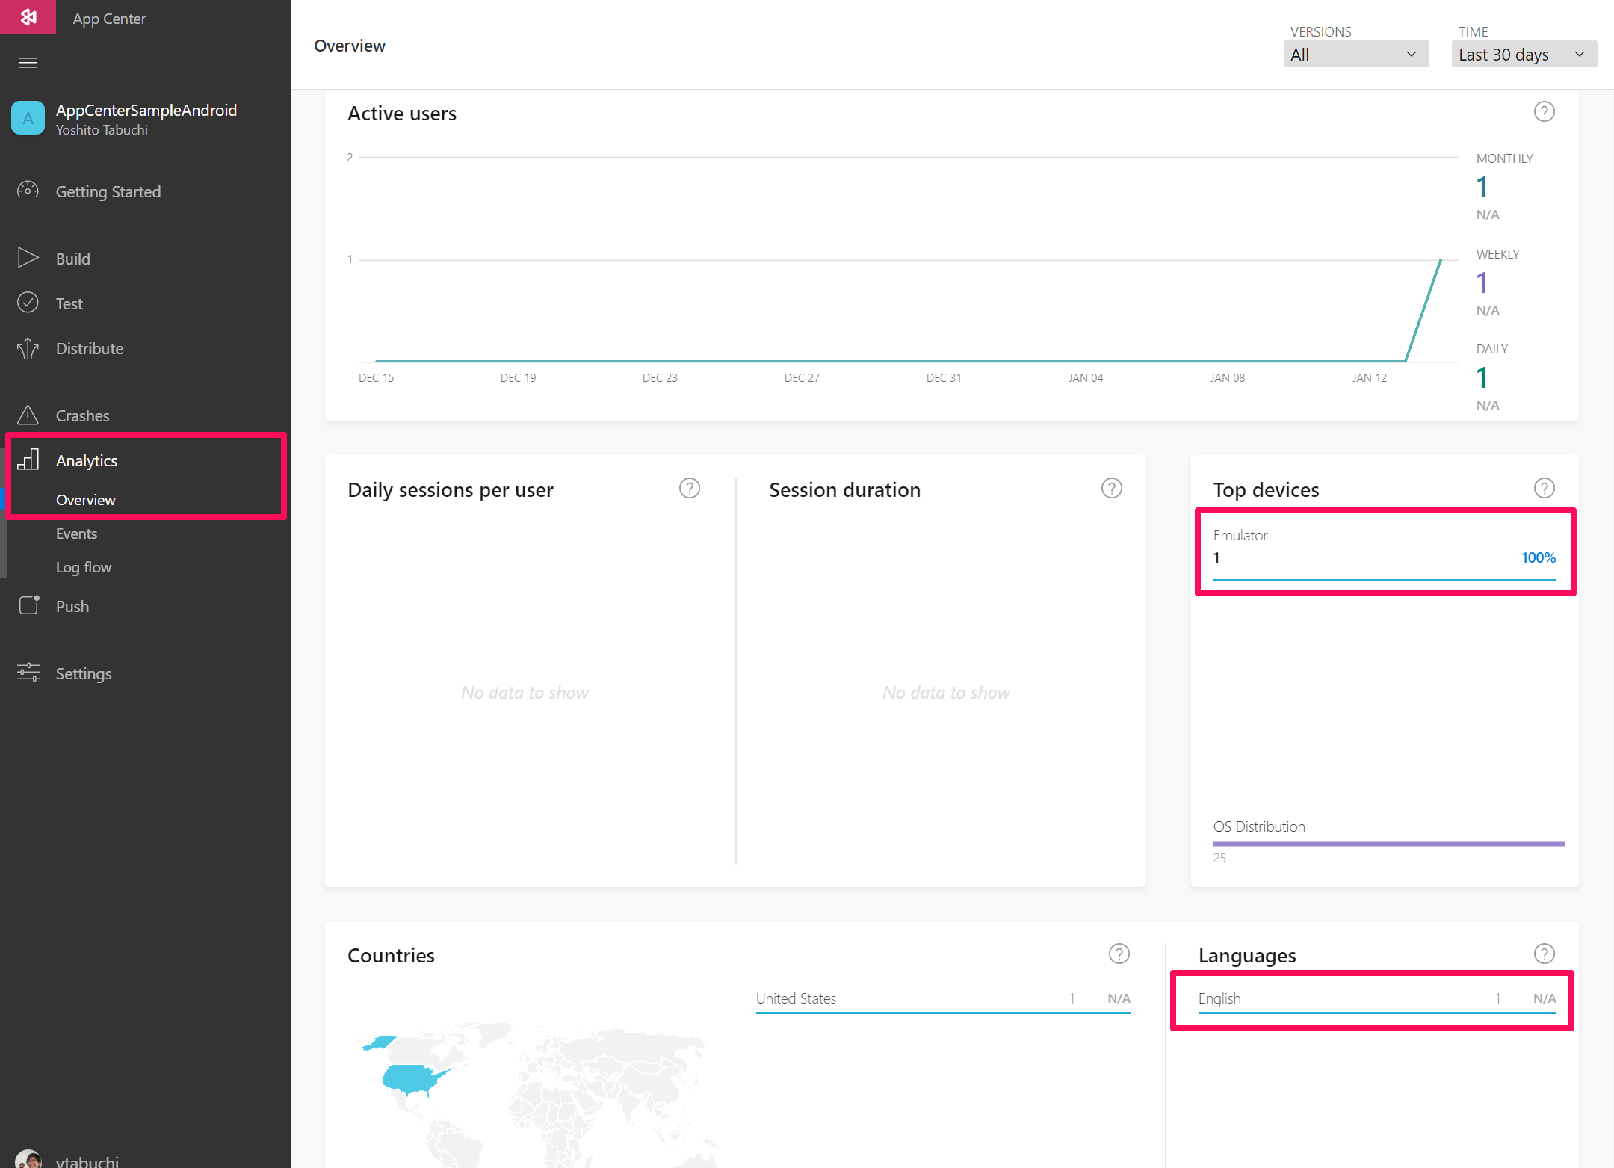
Task: Toggle the hamburger navigation menu
Action: [x=28, y=63]
